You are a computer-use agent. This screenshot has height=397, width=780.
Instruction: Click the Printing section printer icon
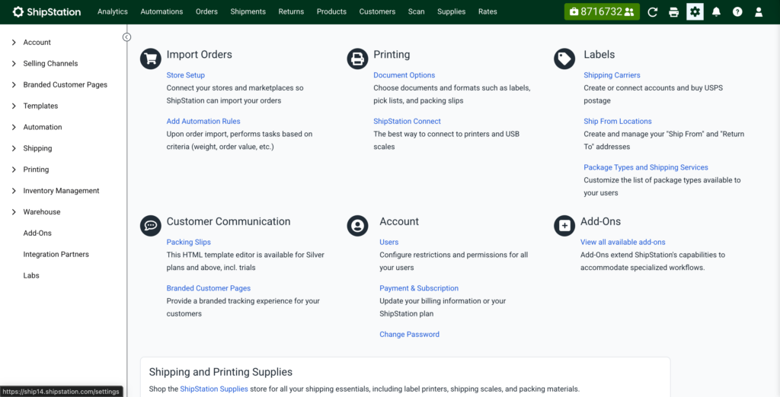(357, 59)
